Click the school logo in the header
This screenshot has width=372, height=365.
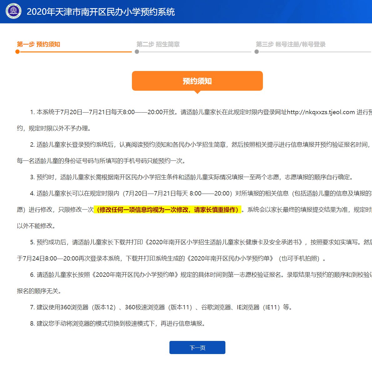coord(13,11)
